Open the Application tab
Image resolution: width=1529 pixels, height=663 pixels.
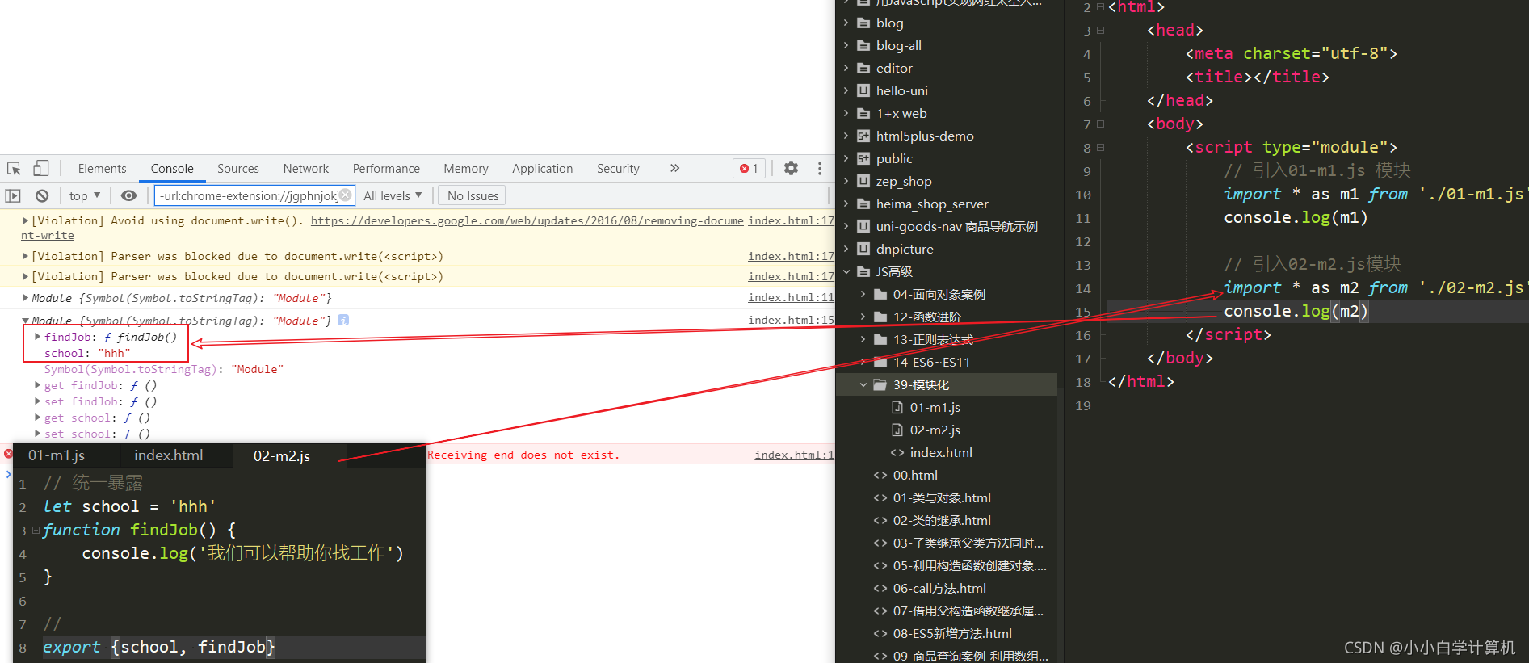(542, 168)
